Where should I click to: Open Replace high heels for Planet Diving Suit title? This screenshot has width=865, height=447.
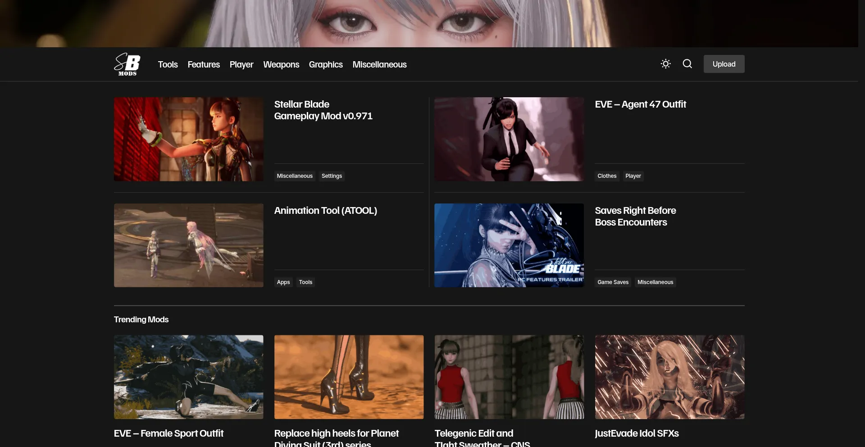click(x=336, y=438)
